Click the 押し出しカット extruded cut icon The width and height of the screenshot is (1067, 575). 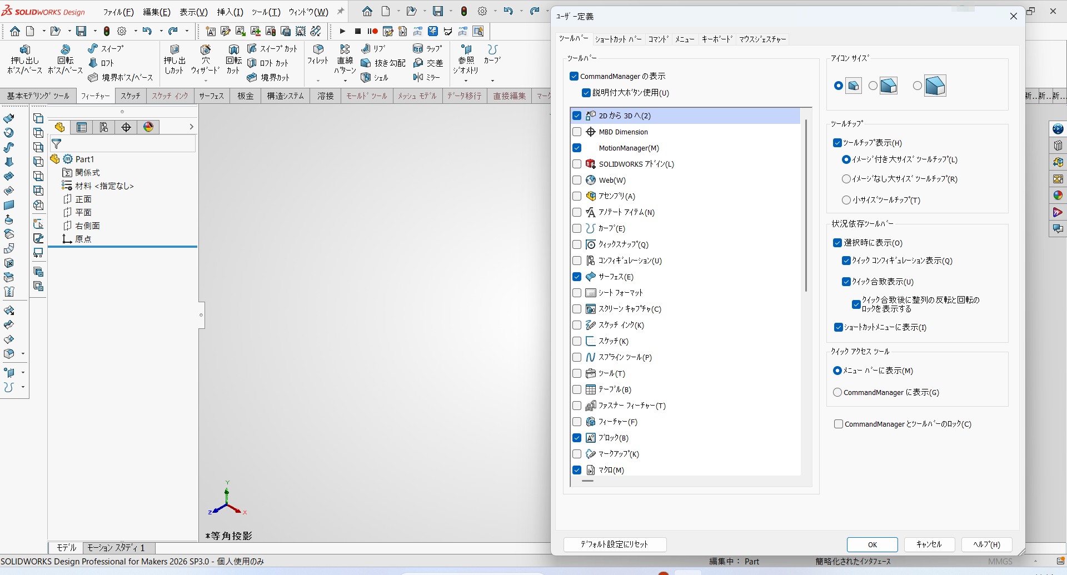coord(174,49)
